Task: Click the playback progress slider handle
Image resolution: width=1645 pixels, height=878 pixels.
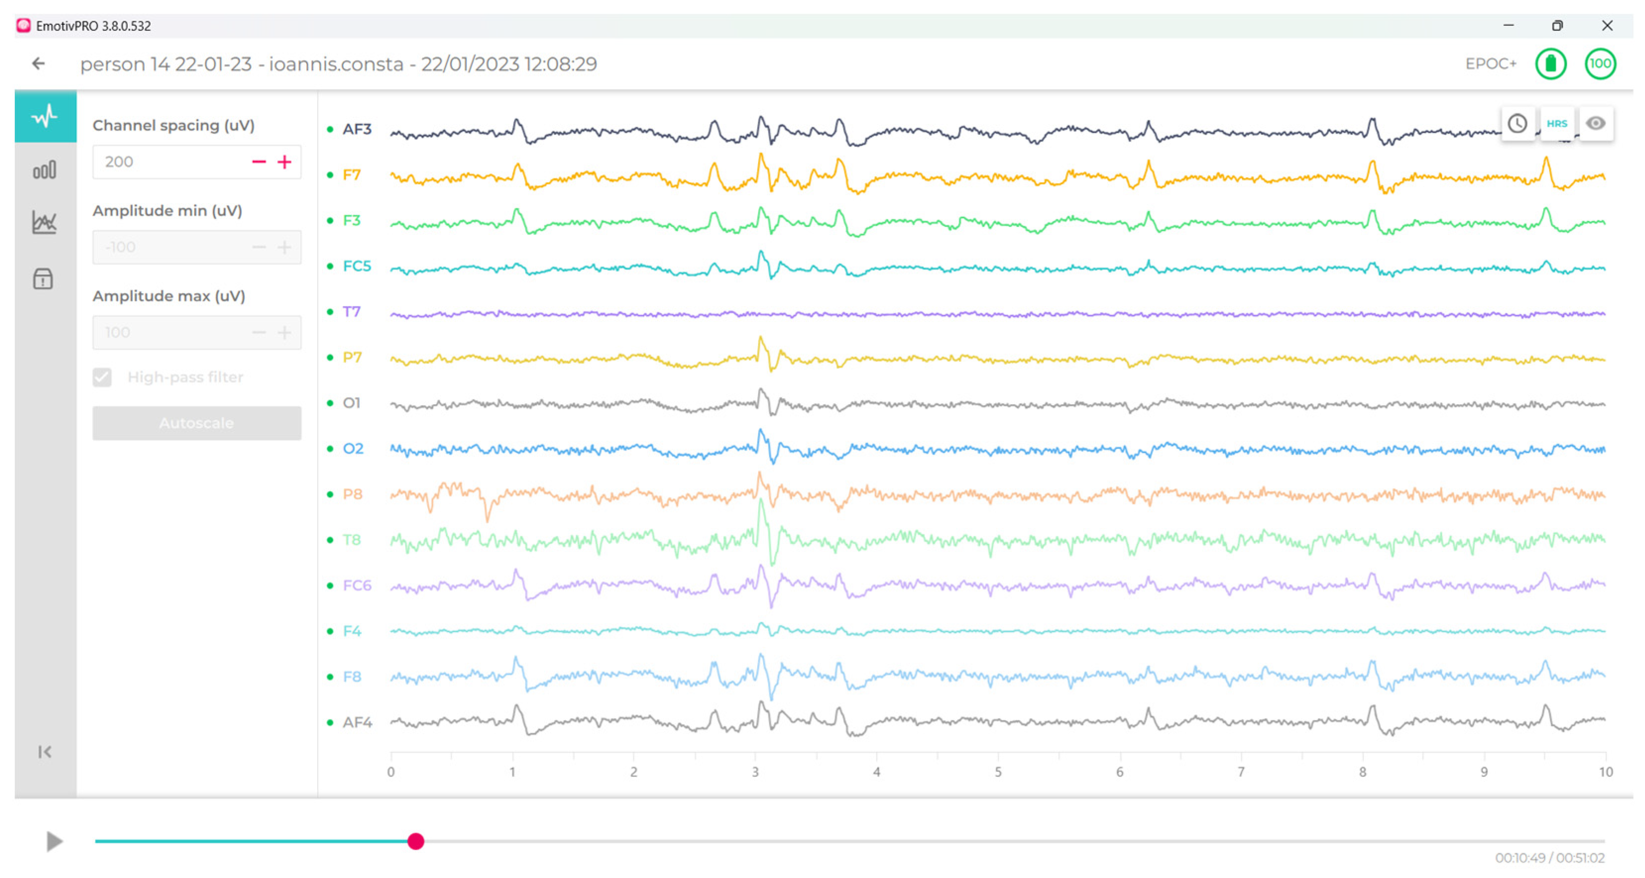Action: 416,841
